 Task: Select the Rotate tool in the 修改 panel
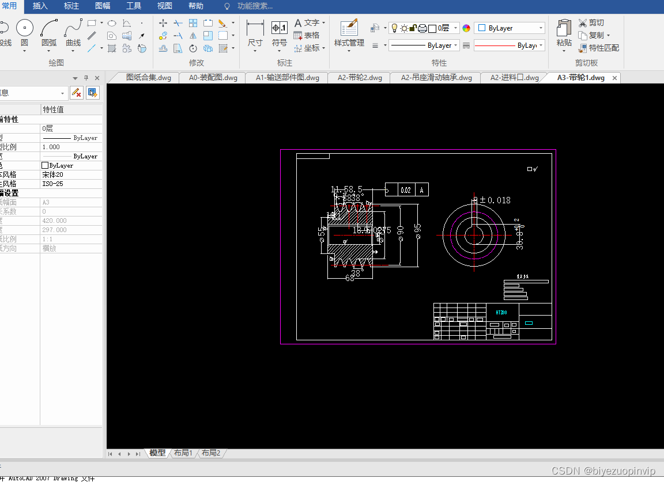click(x=193, y=48)
